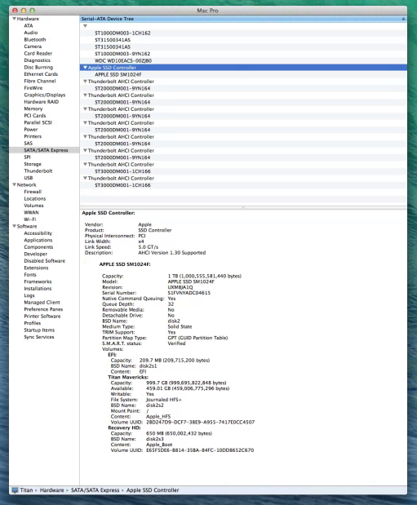Open Audio in the sidebar
Screen dimensions: 417x505
tap(31, 33)
